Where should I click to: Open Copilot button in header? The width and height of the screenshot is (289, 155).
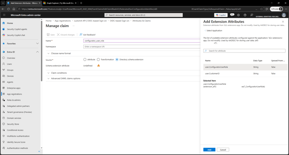(x=221, y=15)
